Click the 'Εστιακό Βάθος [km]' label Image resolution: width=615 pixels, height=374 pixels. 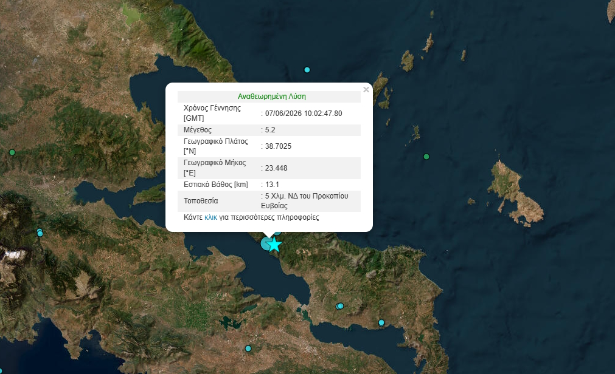pos(216,185)
